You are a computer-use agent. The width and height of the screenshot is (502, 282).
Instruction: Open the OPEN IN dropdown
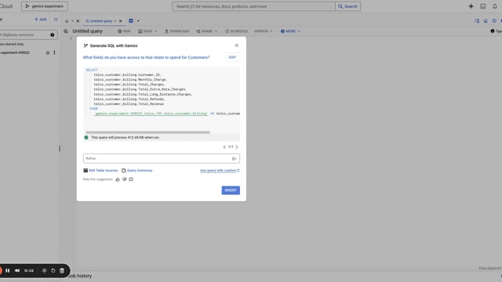264,31
